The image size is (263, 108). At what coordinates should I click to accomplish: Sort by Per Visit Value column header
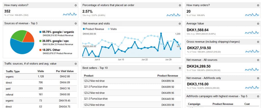[x=65, y=71]
